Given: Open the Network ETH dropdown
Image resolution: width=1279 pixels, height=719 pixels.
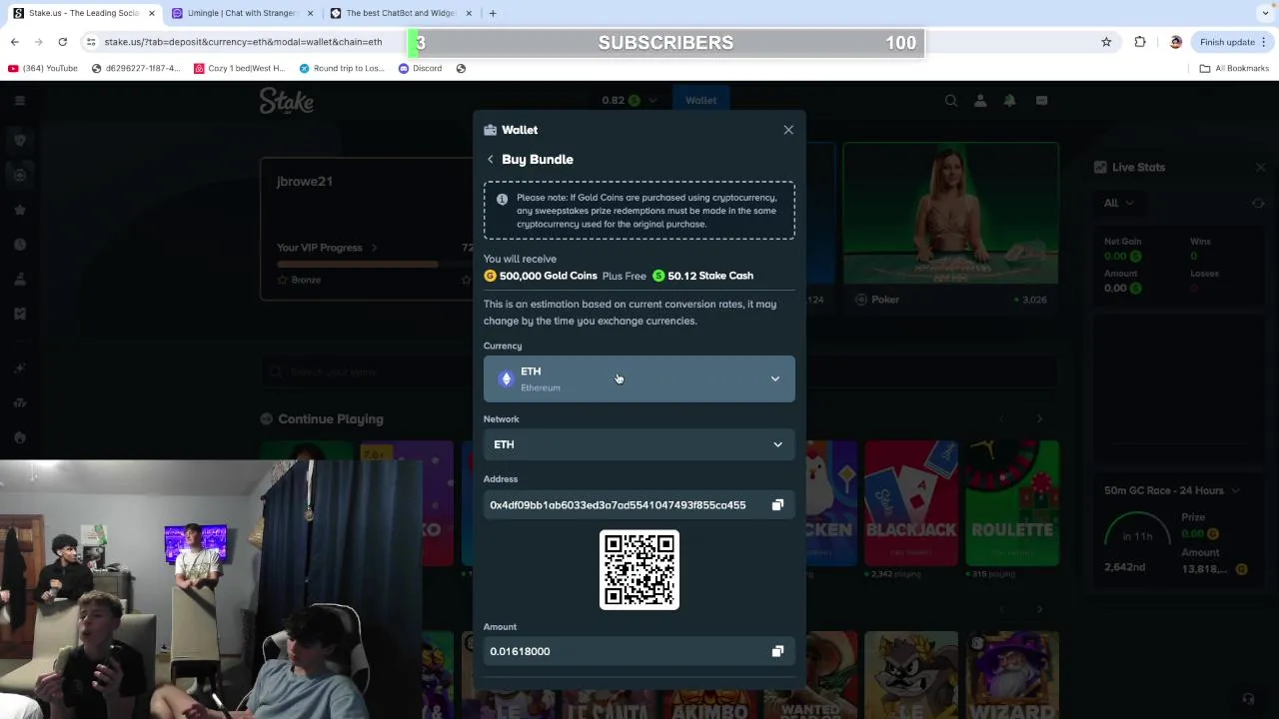Looking at the screenshot, I should (x=639, y=444).
